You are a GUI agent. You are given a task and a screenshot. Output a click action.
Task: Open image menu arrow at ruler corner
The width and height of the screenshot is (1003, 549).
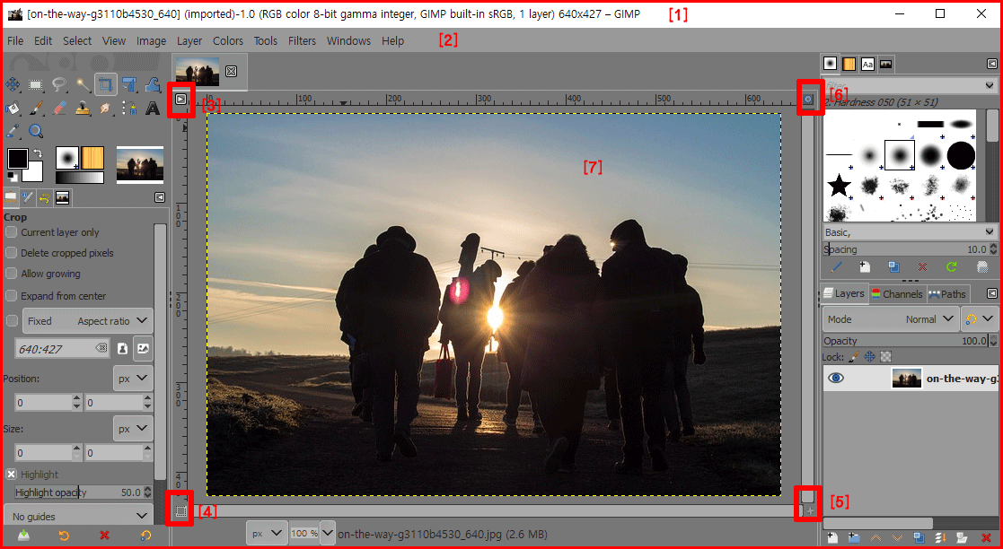pos(181,99)
